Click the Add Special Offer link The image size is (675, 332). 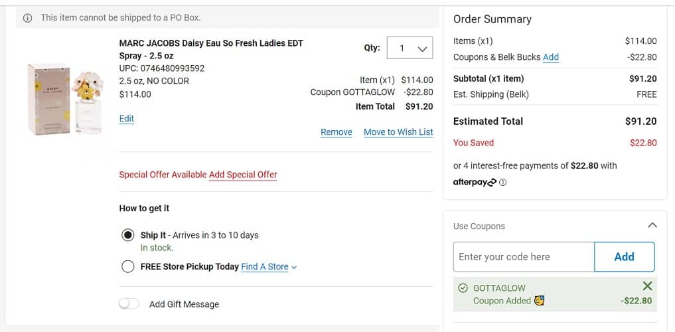pos(243,175)
